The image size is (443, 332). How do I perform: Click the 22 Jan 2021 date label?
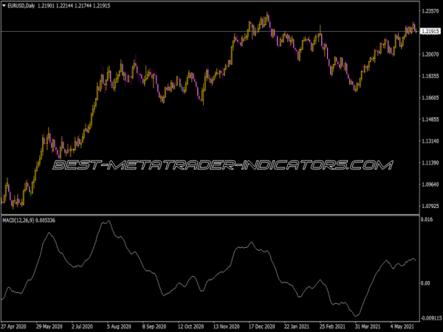(297, 327)
